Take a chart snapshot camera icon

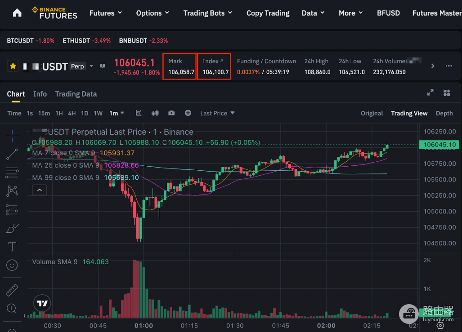point(171,113)
